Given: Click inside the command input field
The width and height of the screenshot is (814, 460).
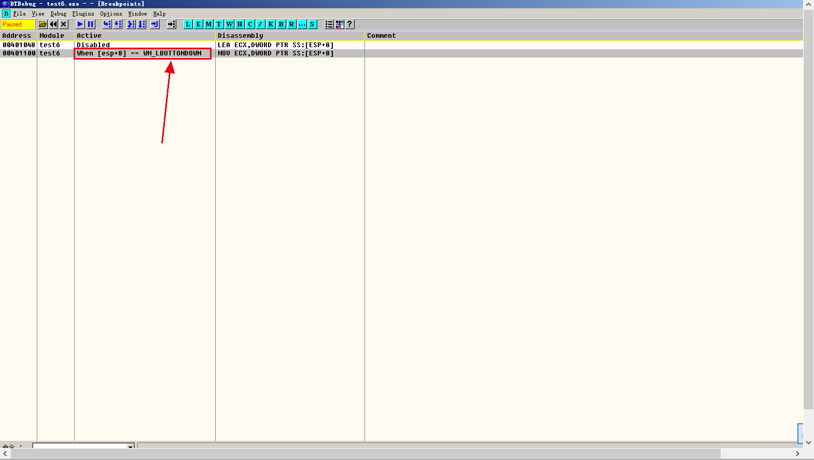Looking at the screenshot, I should coord(80,445).
